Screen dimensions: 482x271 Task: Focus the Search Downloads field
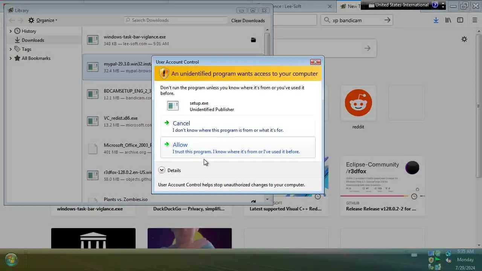176,20
